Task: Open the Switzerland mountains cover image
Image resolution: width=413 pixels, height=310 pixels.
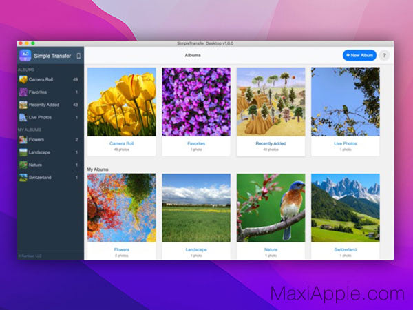Action: coord(346,208)
